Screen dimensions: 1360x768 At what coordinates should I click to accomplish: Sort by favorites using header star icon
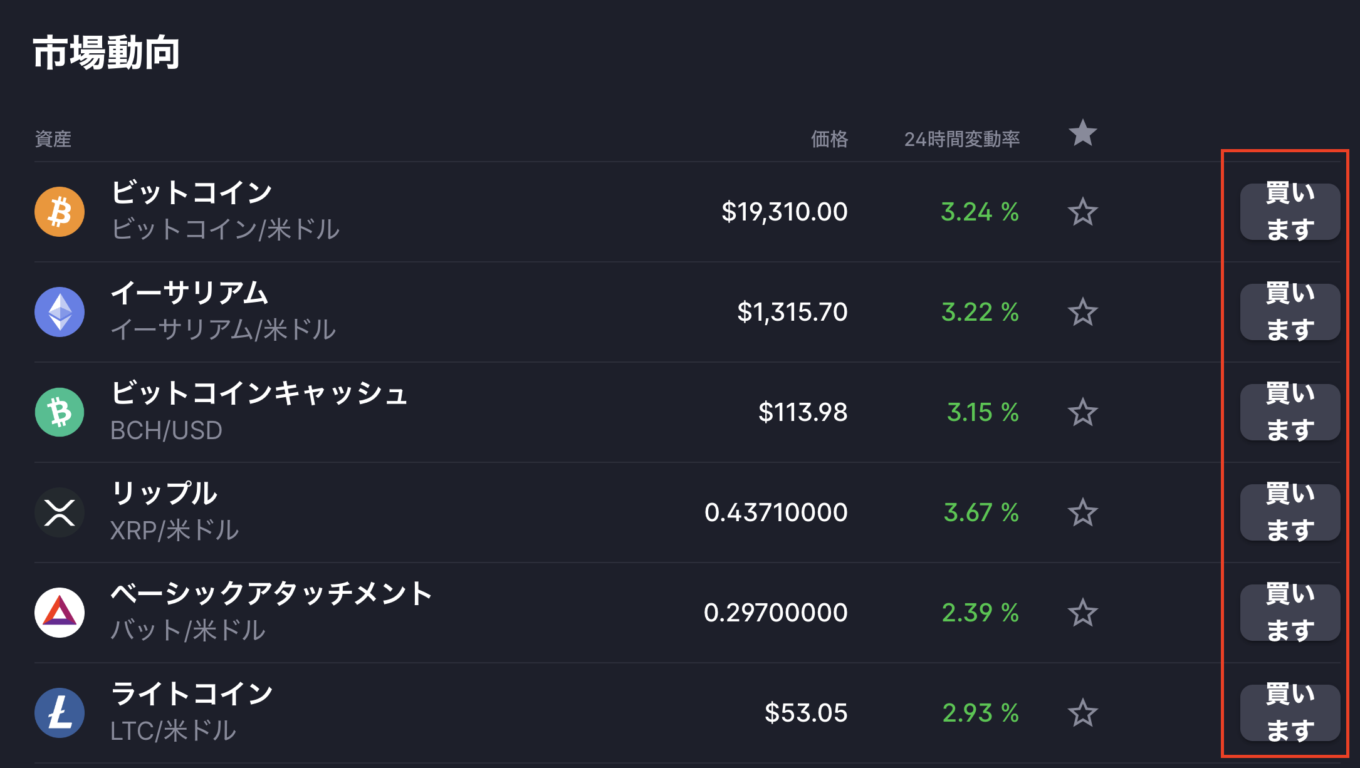[x=1082, y=133]
